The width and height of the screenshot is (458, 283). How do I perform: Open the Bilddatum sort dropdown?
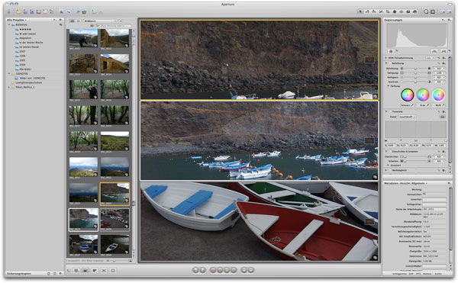point(100,21)
